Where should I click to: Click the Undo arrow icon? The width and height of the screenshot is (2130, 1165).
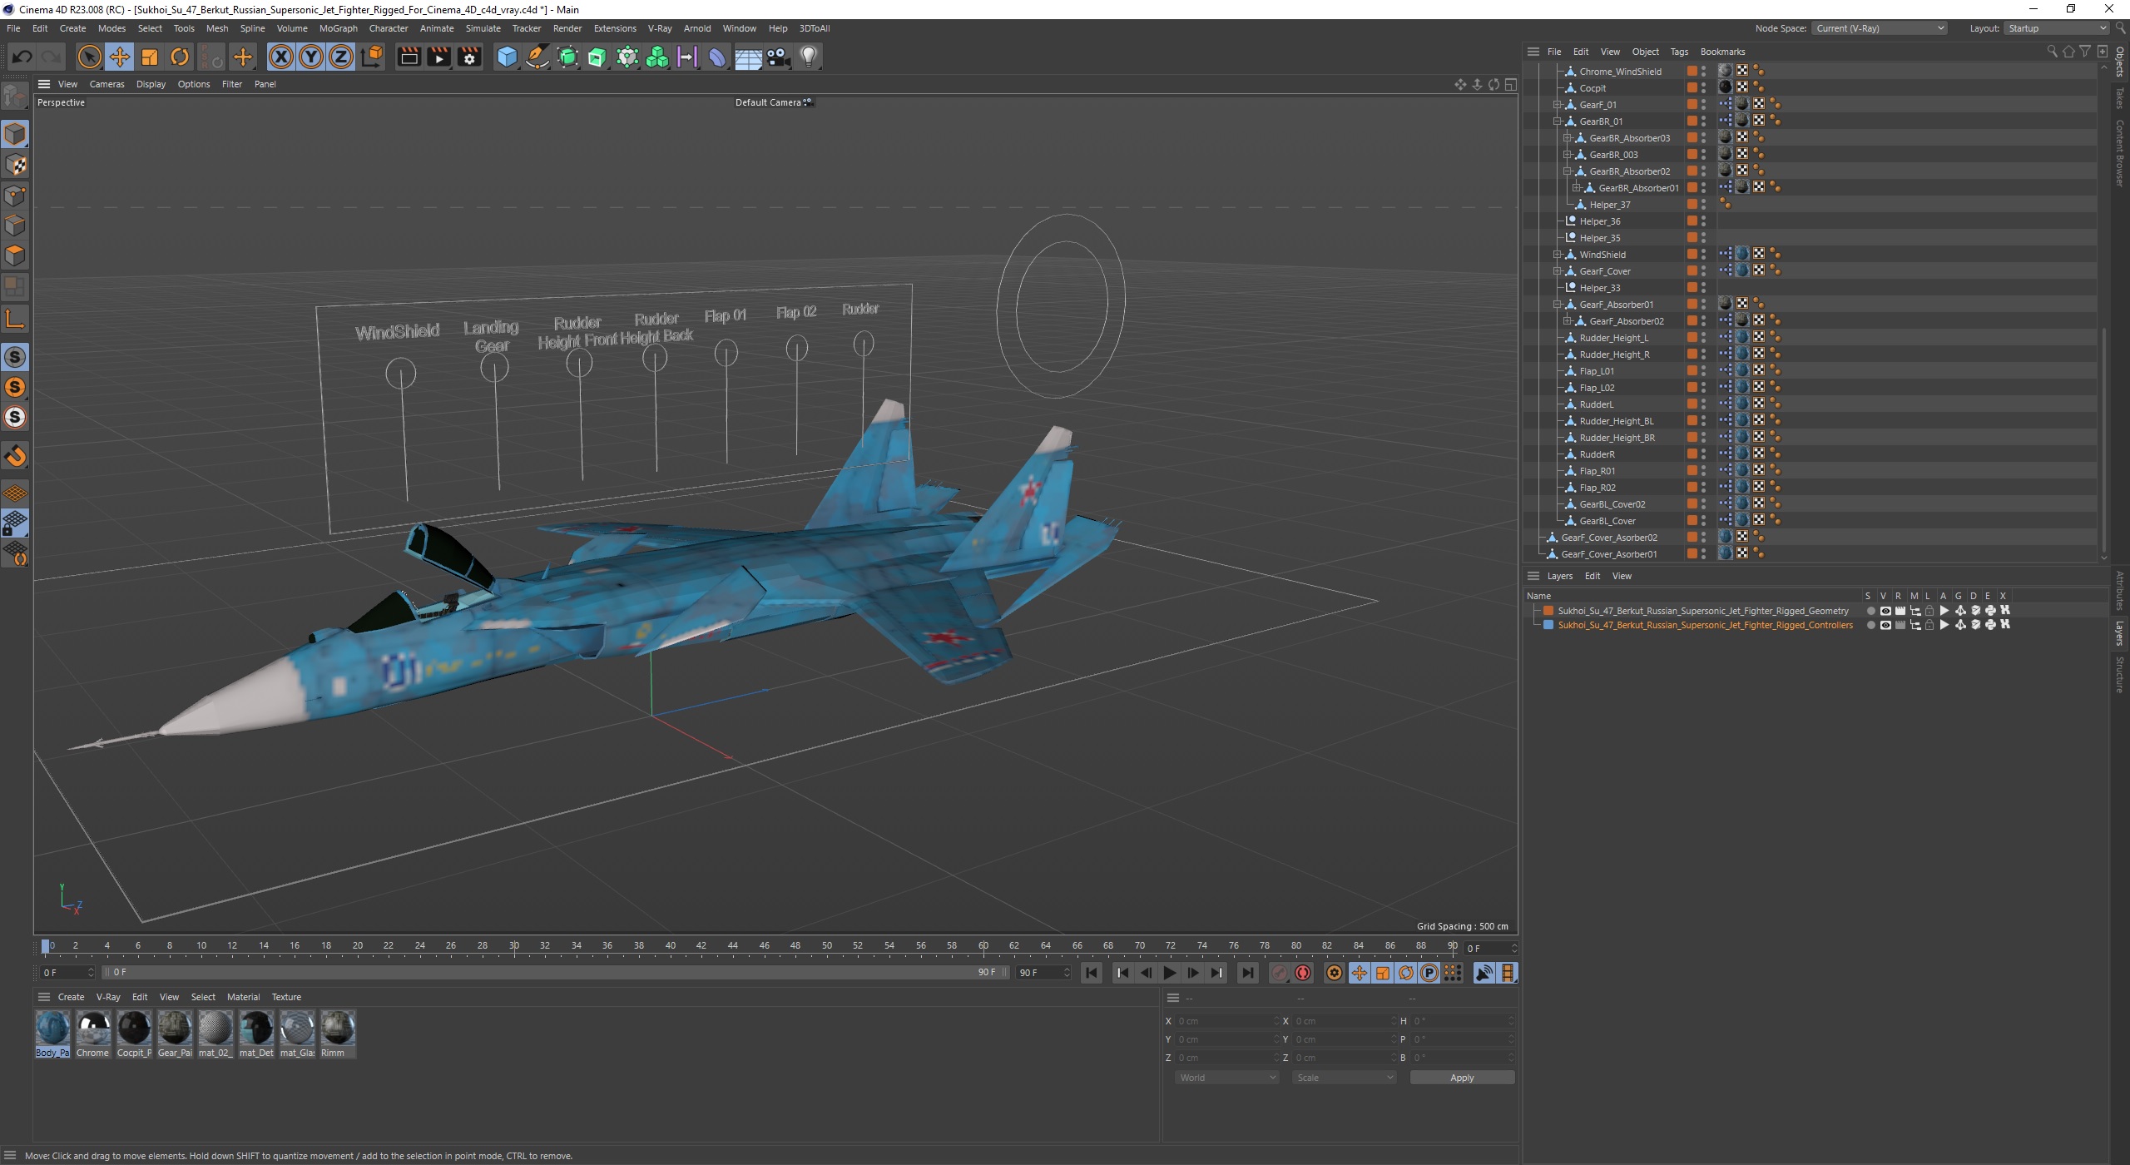[x=22, y=57]
